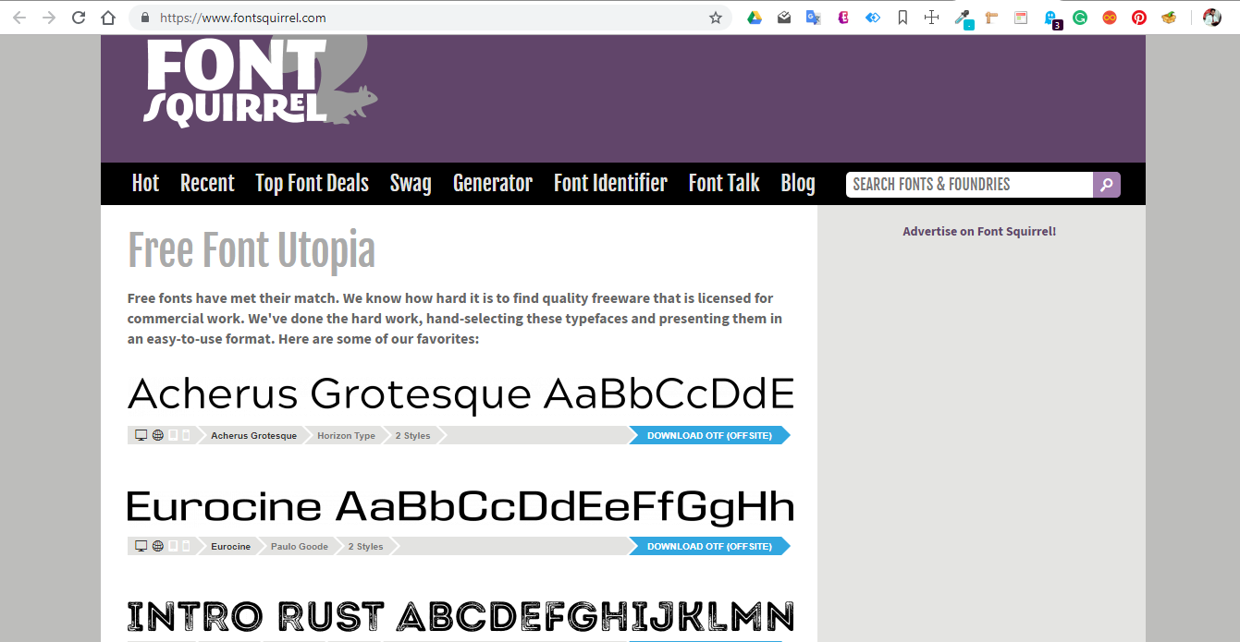Open the Swag menu item

click(x=411, y=184)
